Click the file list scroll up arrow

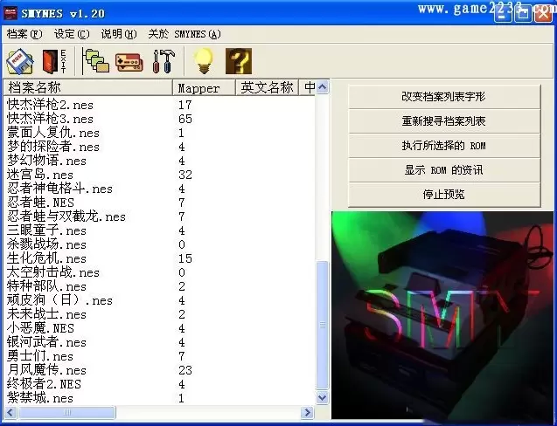(x=323, y=88)
